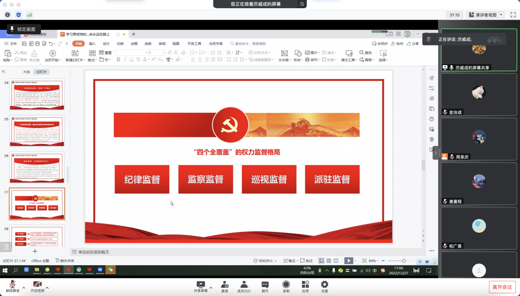Screen dimensions: 520x296
Task: Click the network signal strength icon
Action: 29,15
